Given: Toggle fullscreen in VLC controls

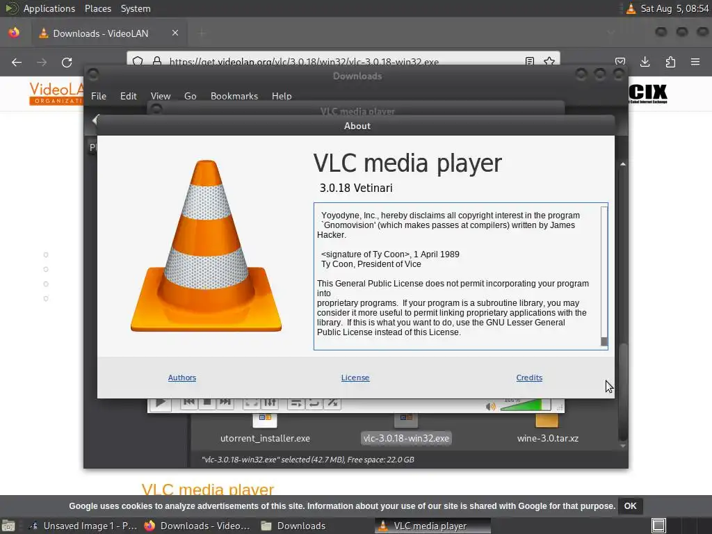Looking at the screenshot, I should 252,403.
